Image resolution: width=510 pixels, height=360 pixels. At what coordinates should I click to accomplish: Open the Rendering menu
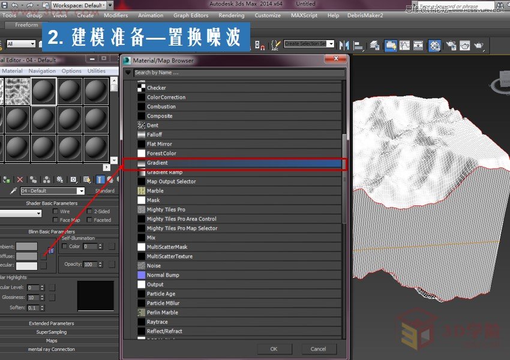(231, 15)
